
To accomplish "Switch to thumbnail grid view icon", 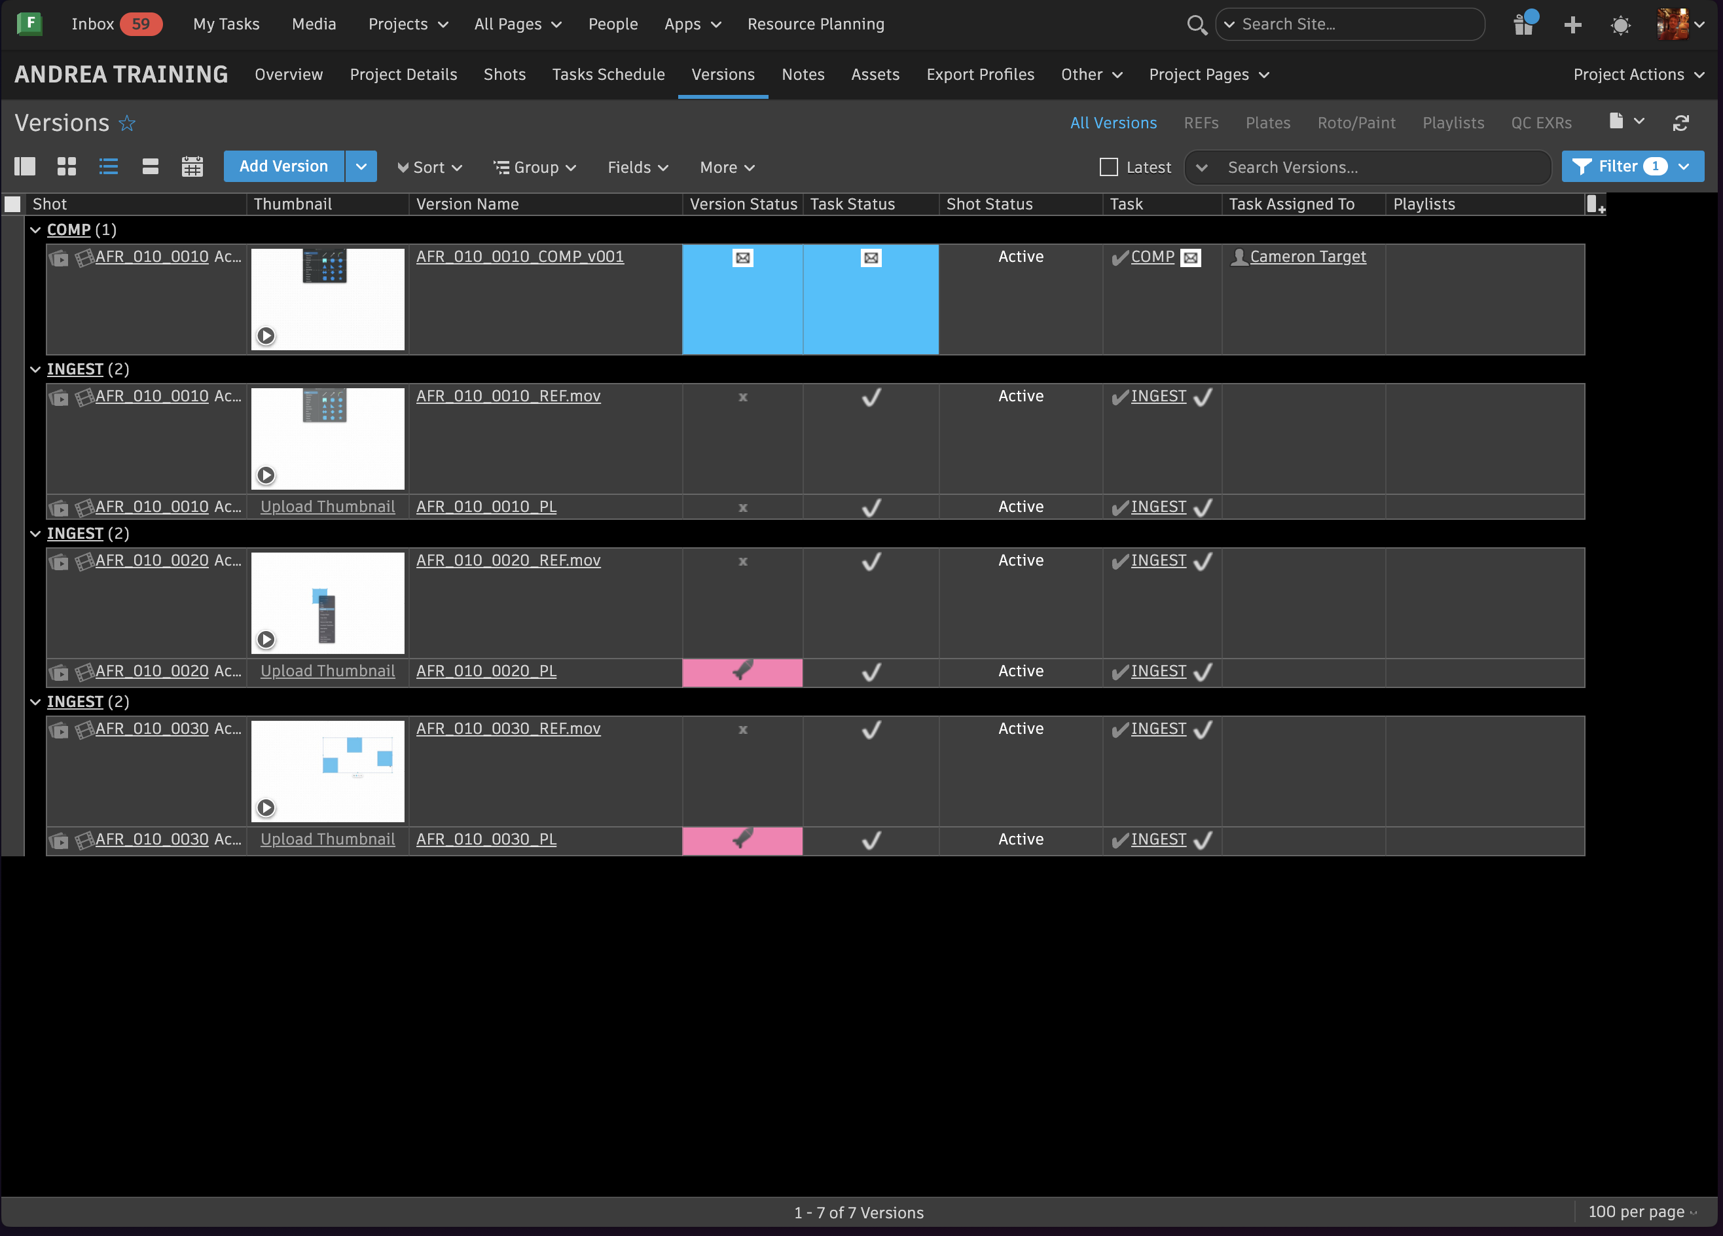I will point(67,166).
